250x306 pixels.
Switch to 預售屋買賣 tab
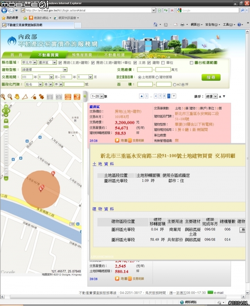82,55
